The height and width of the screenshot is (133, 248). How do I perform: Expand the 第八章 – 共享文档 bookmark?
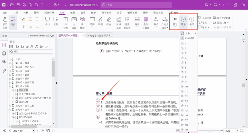point(10,106)
